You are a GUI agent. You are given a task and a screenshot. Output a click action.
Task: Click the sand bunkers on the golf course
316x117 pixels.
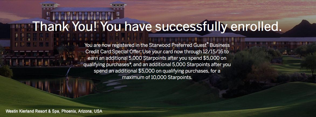point(115,84)
